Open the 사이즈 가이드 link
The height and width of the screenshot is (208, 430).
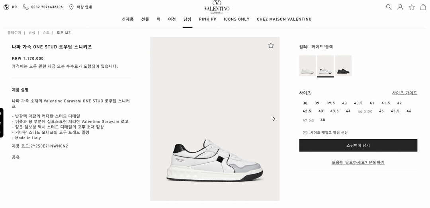[405, 93]
